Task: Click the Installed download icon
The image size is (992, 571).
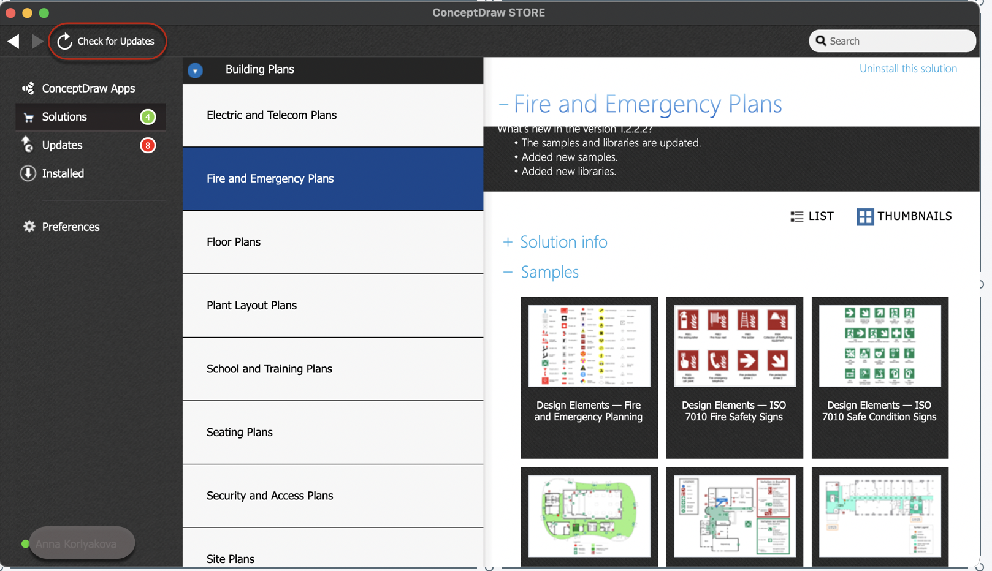Action: [28, 173]
